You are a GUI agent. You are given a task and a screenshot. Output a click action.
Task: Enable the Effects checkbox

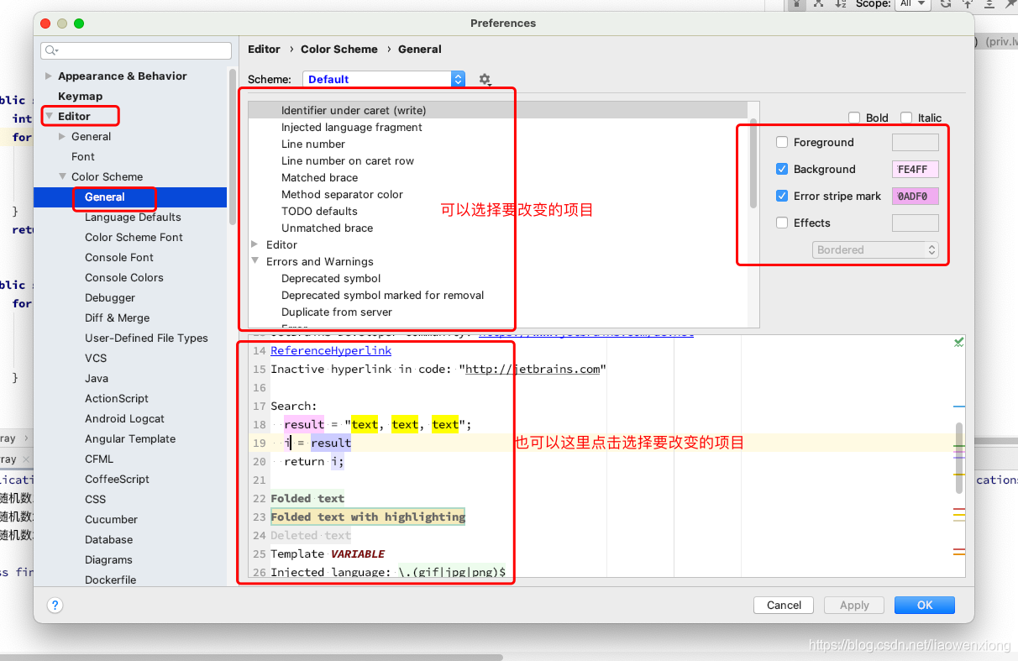pyautogui.click(x=782, y=223)
